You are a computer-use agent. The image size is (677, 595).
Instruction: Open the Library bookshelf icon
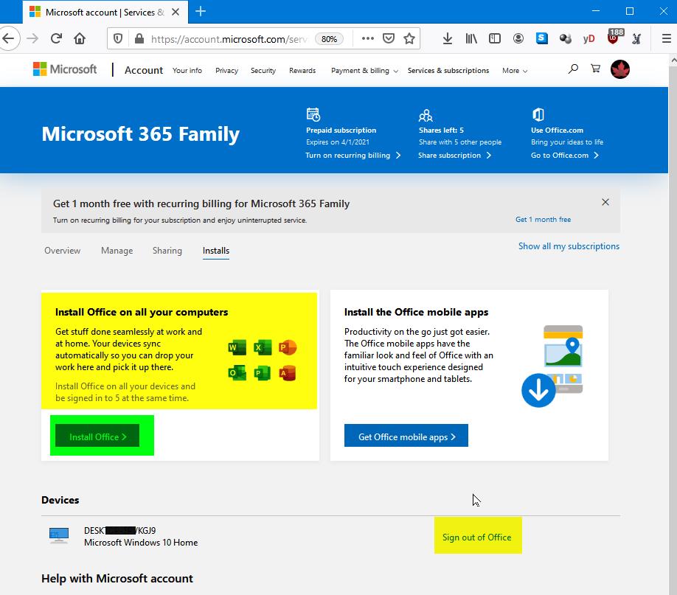471,39
